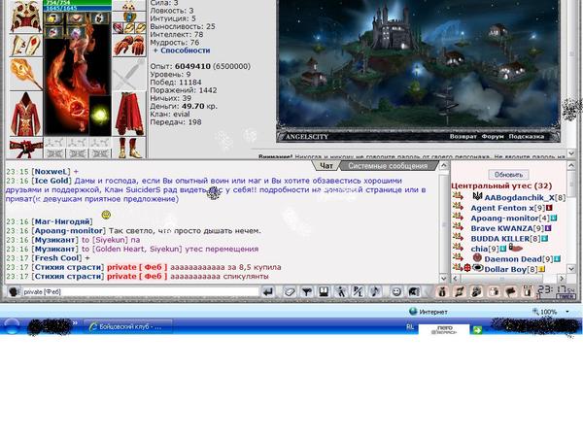Click nickname 'Маг-Нигодяй' in the chat

point(62,221)
